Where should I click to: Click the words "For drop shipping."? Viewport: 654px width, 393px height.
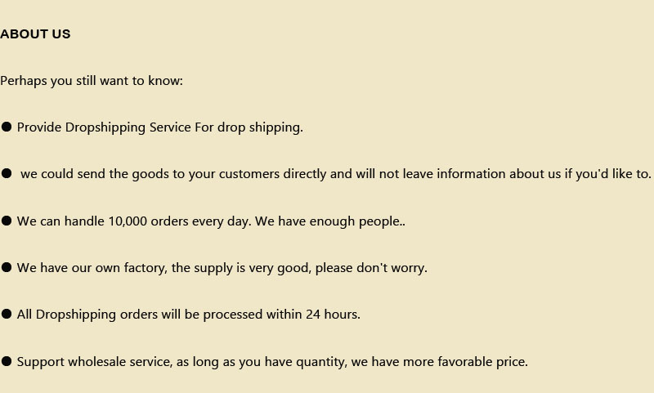249,127
